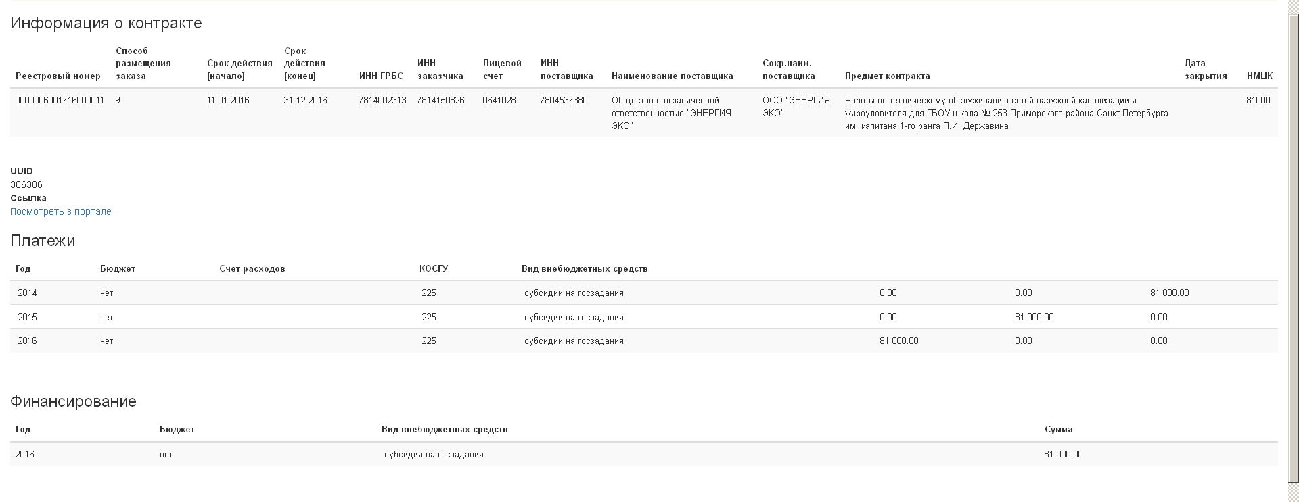Image resolution: width=1299 pixels, height=502 pixels.
Task: Click the "Финансирование" section heading
Action: 73,401
